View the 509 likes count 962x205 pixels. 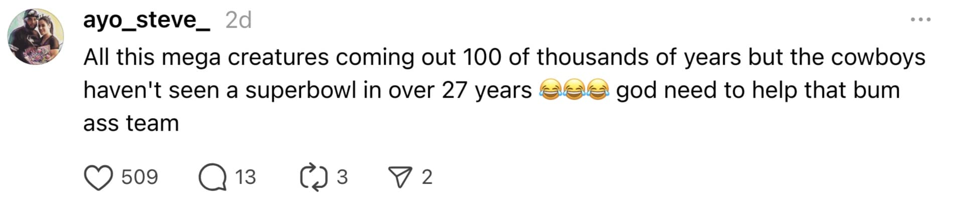139,177
